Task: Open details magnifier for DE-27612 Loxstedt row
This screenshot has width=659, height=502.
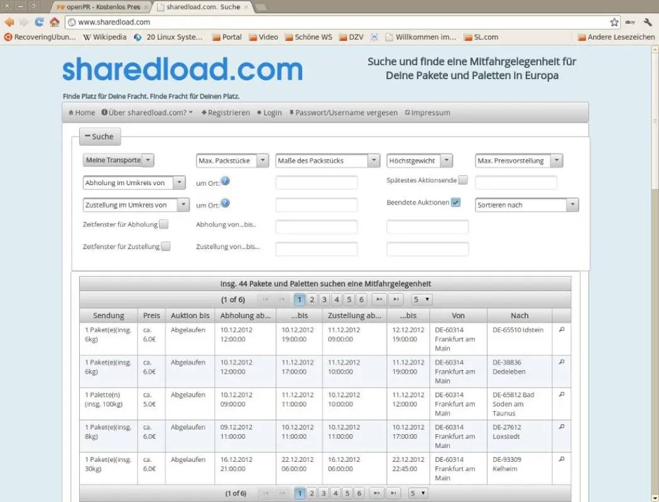Action: click(x=562, y=427)
